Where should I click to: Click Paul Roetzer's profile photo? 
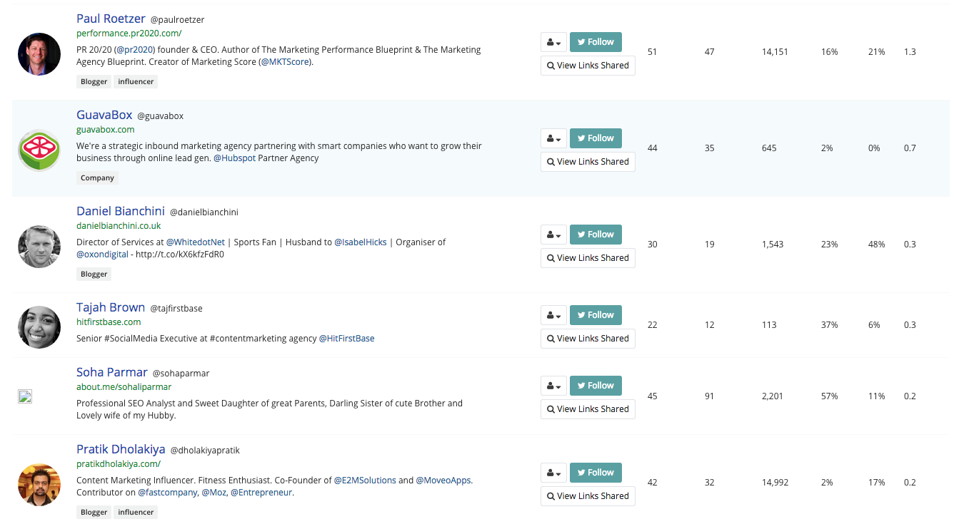tap(39, 54)
